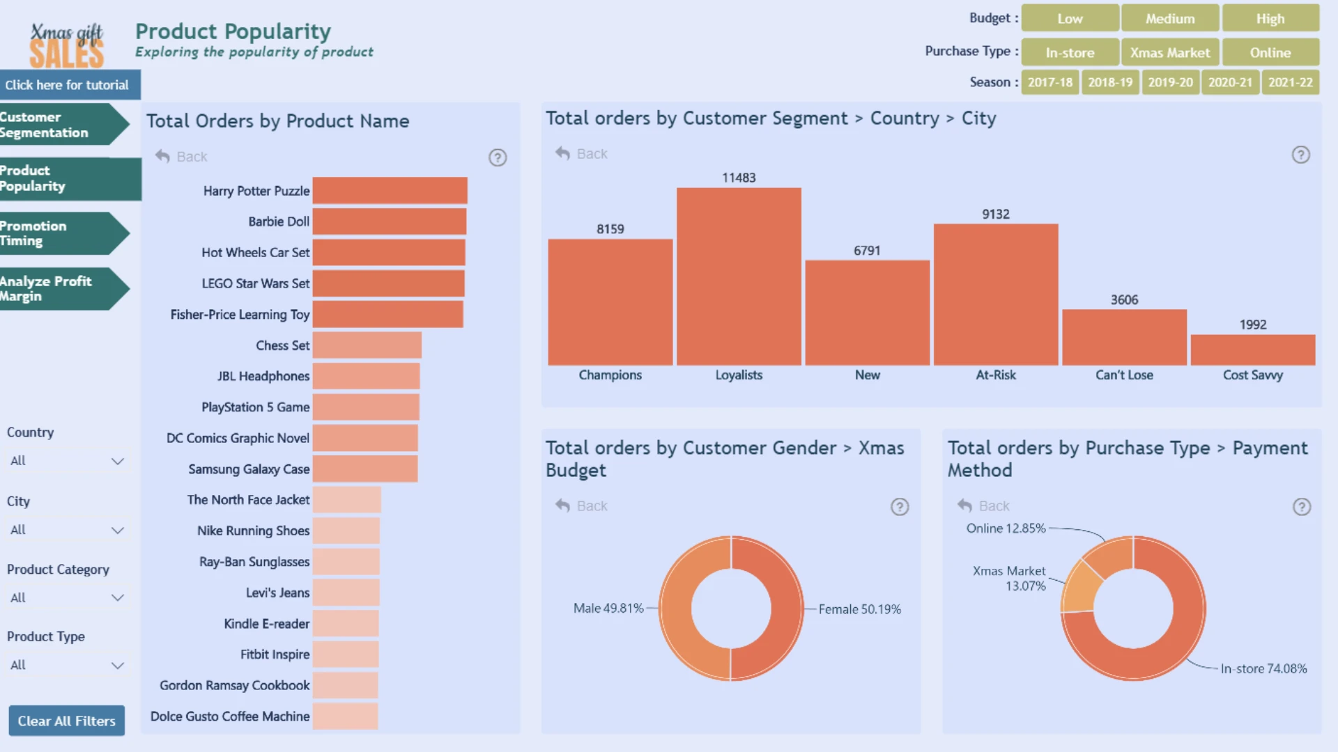Toggle the Low budget filter
This screenshot has width=1338, height=752.
click(x=1070, y=19)
